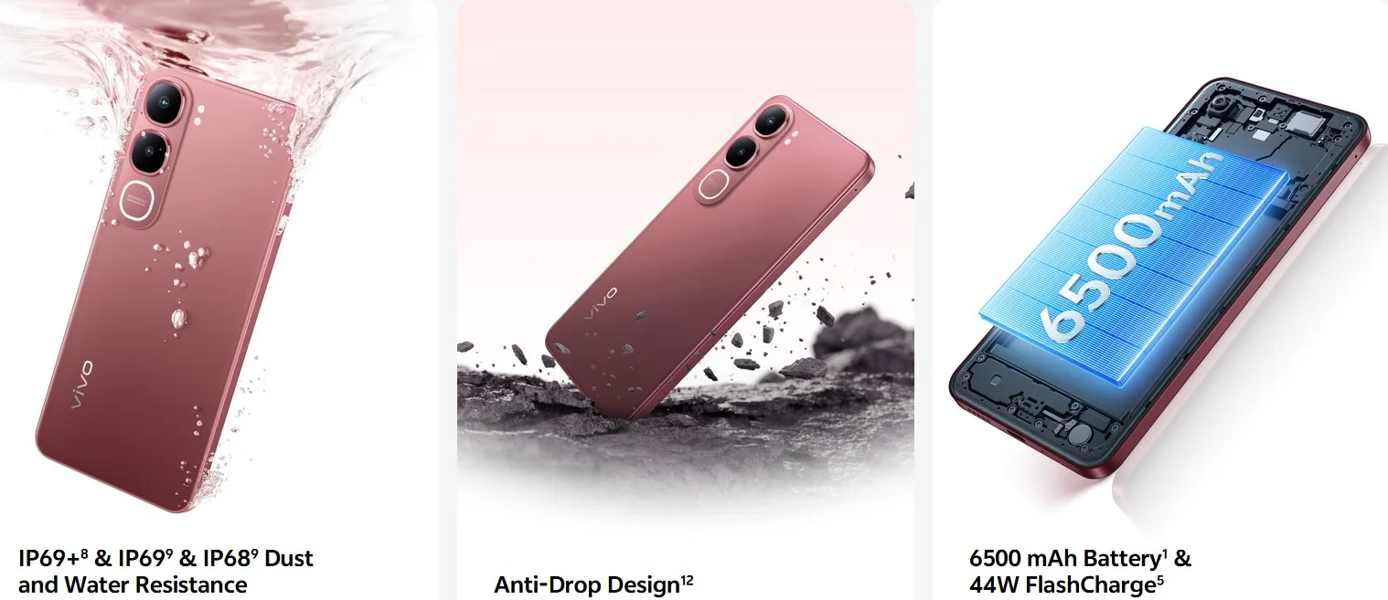Click the ring light on the falling phone

(x=712, y=188)
